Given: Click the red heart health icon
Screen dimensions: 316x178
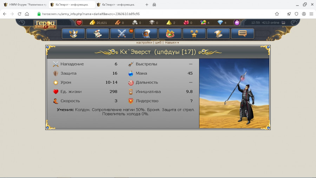Looking at the screenshot, I should (x=79, y=22).
